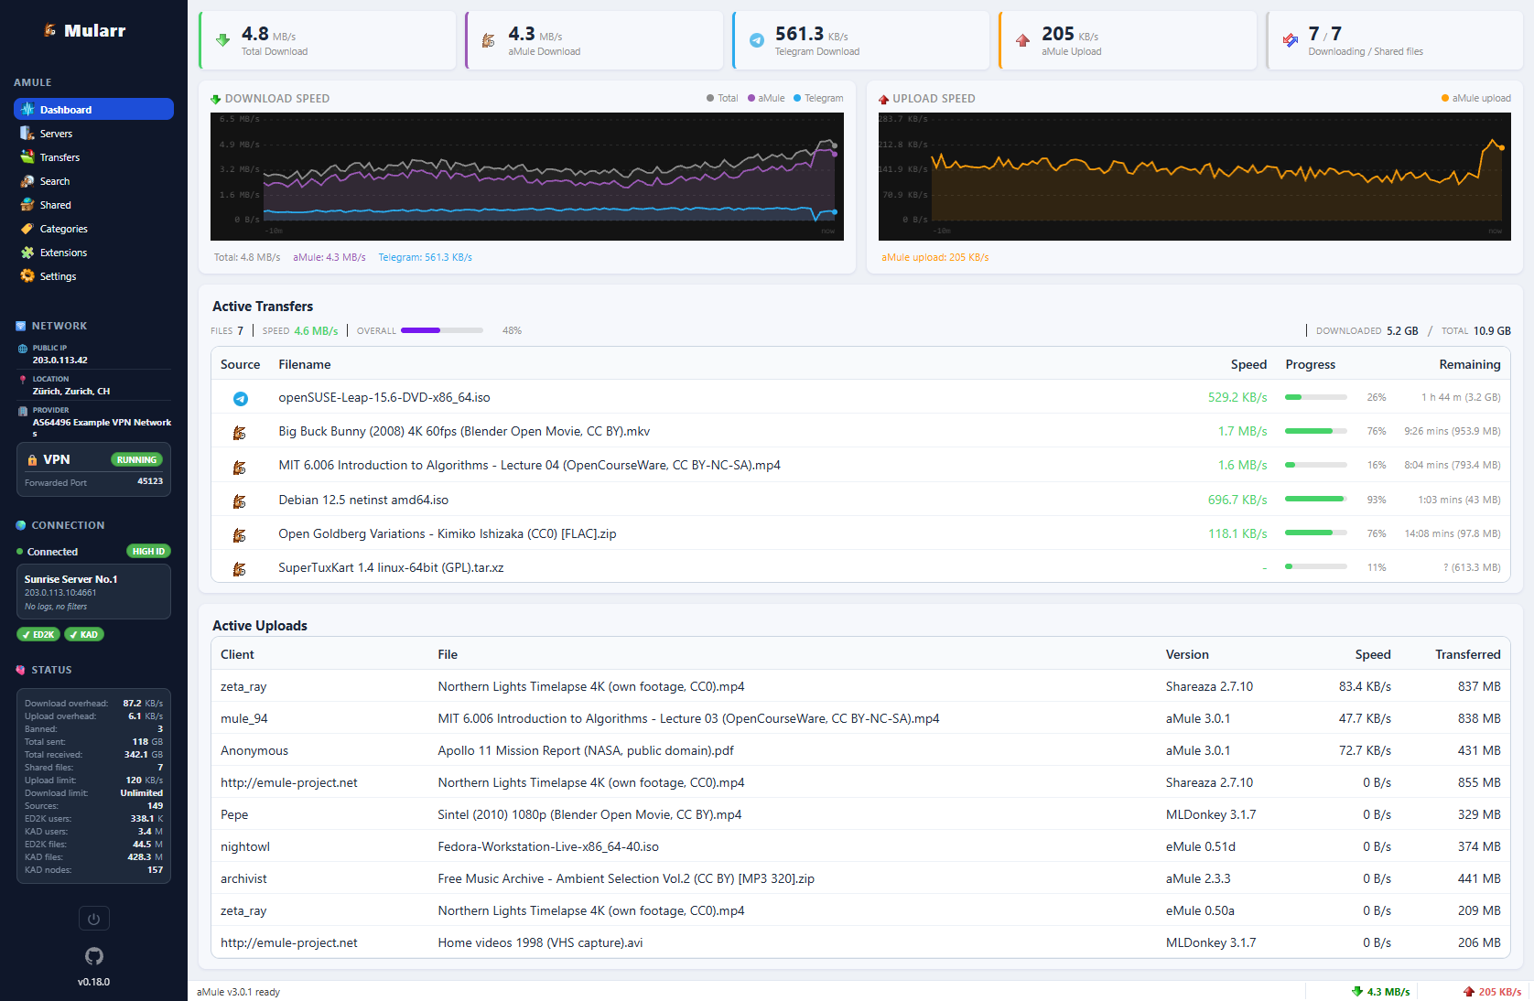Screen dimensions: 1534x1001
Task: Click the KAD status badge
Action: (x=84, y=634)
